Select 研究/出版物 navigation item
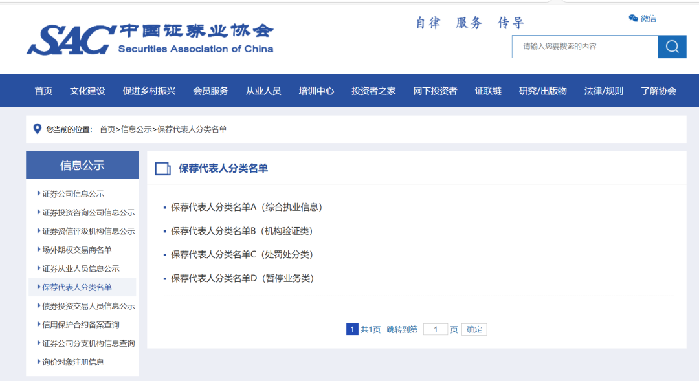Viewport: 699px width, 381px height. click(x=542, y=91)
